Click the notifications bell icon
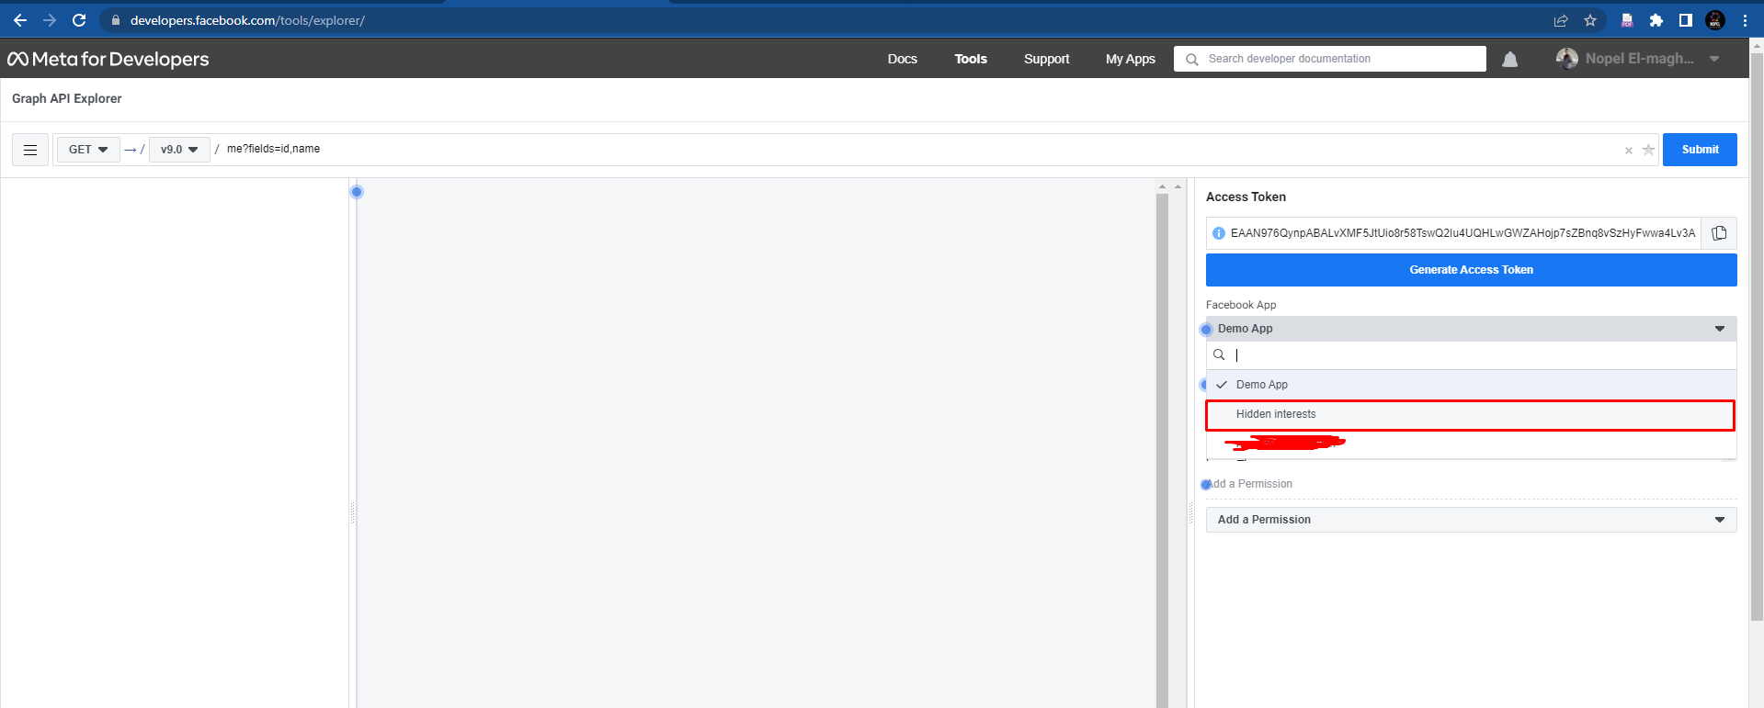 1509,60
